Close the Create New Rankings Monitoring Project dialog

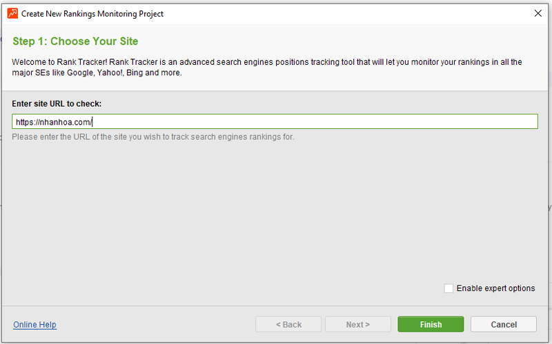tap(538, 13)
